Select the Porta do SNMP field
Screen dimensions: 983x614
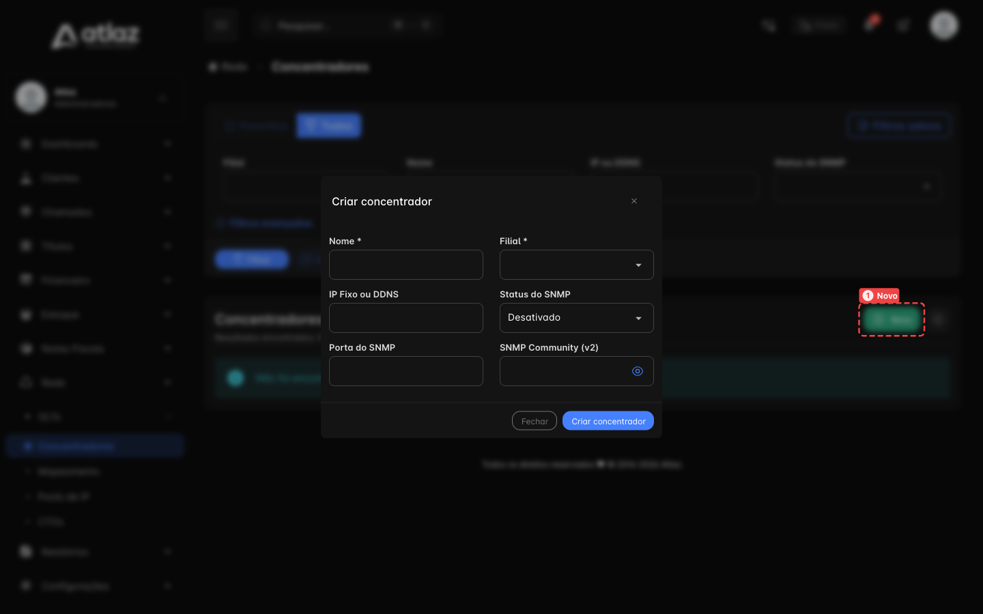tap(406, 371)
